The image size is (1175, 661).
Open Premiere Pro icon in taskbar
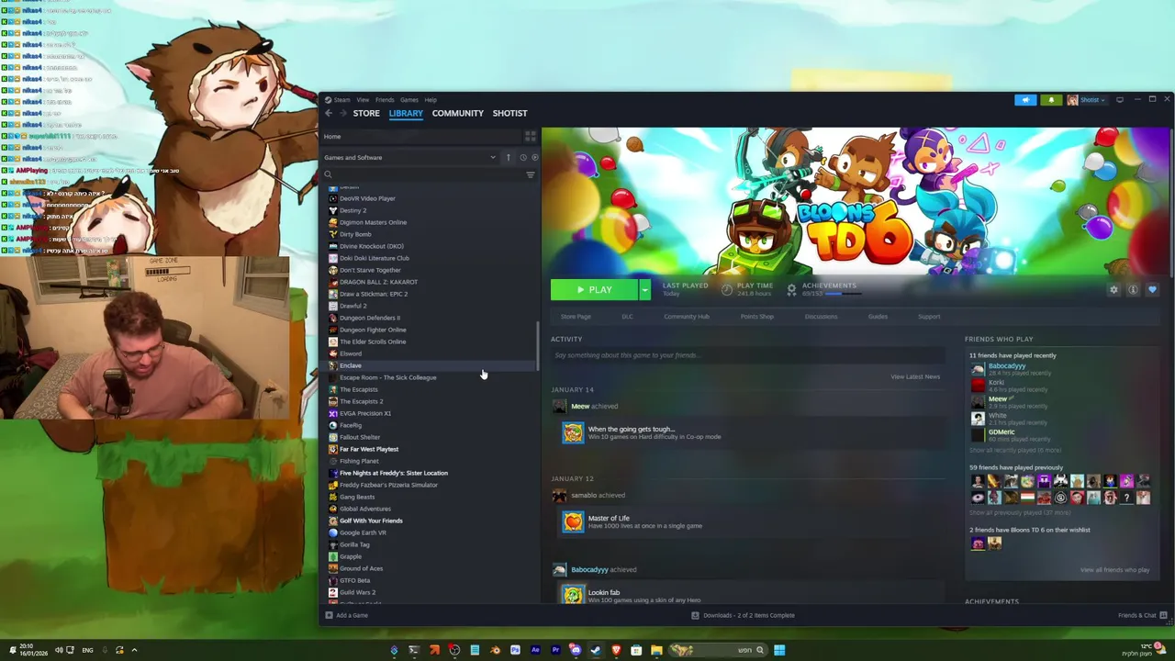tap(555, 650)
